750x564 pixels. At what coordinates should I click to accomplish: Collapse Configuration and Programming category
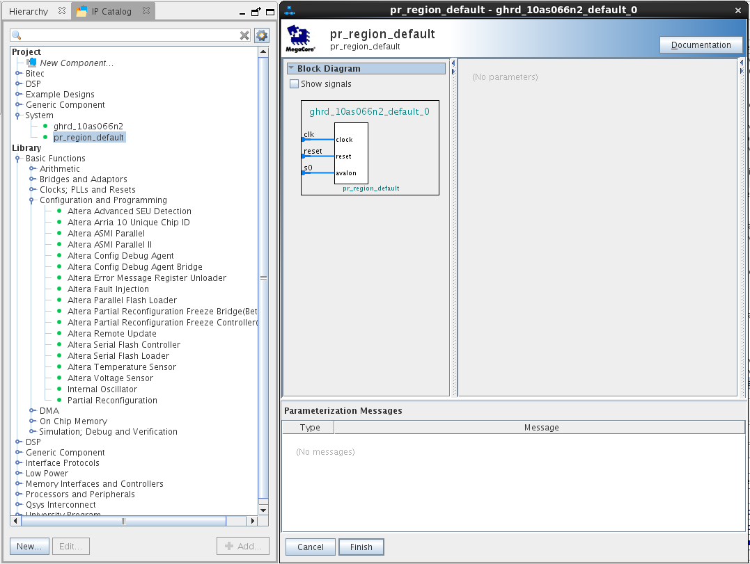tap(32, 200)
